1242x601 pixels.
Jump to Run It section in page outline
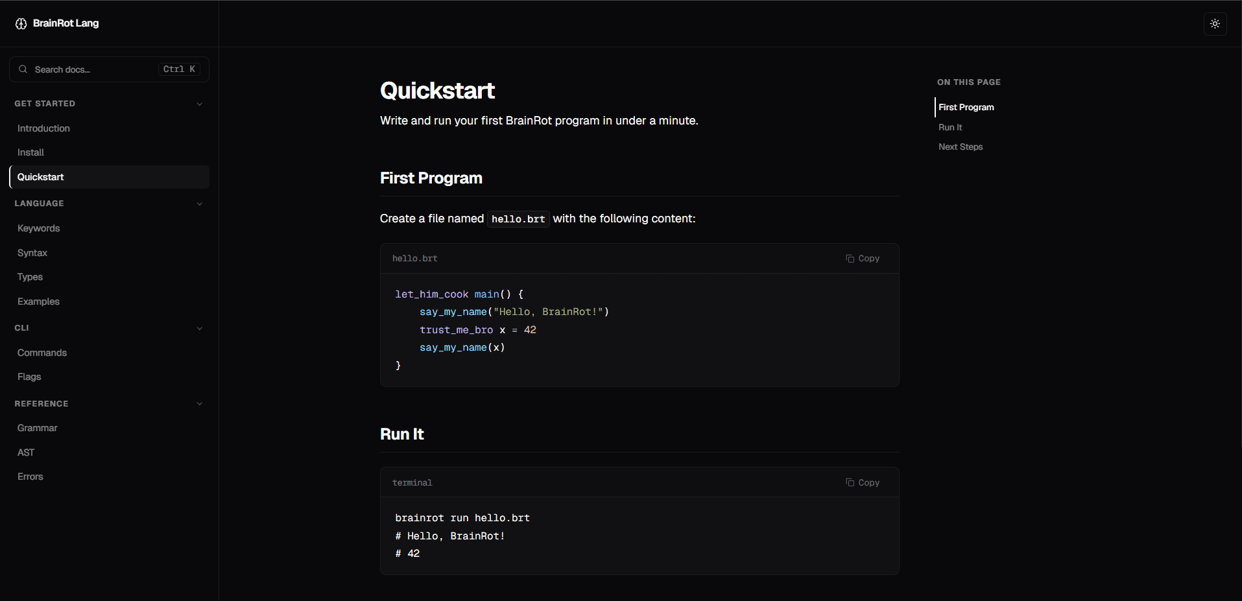[x=950, y=127]
